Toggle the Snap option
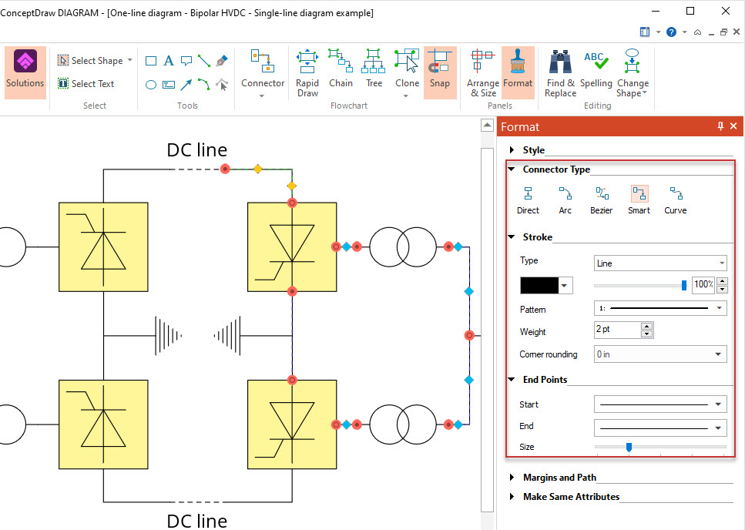745x530 pixels. pos(440,72)
